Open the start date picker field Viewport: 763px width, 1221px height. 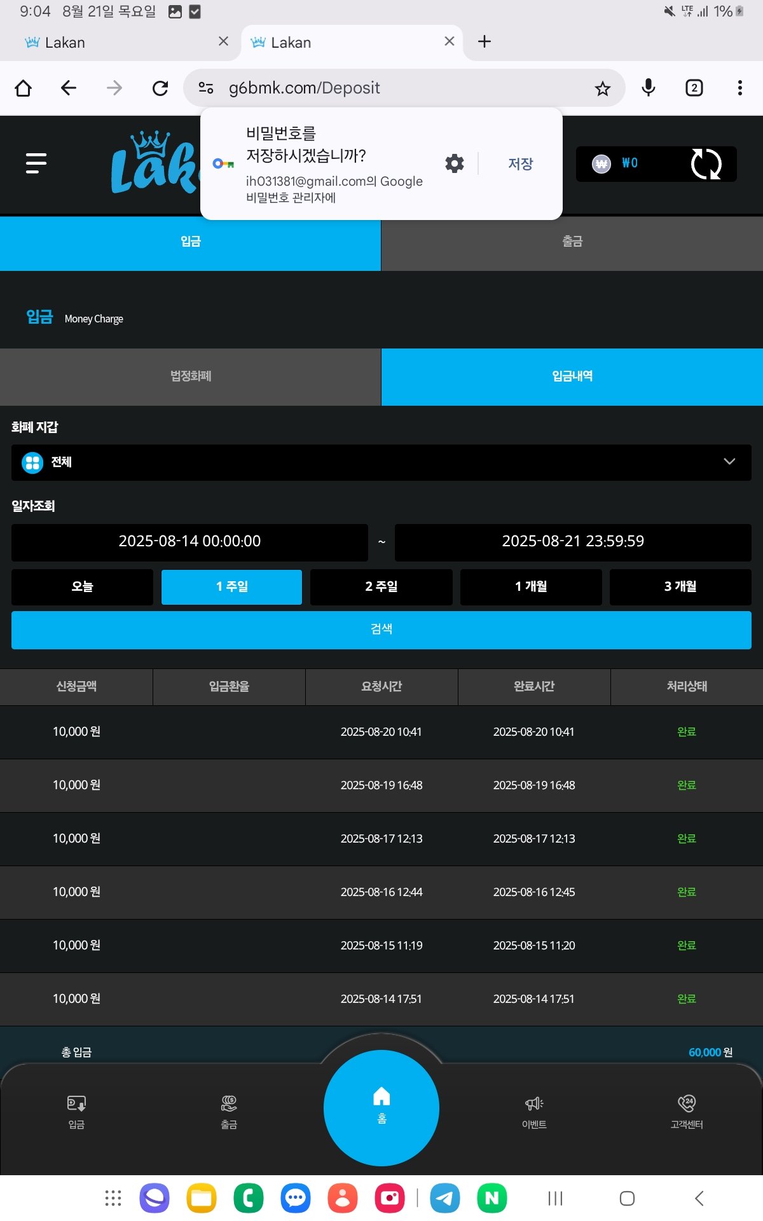coord(189,542)
